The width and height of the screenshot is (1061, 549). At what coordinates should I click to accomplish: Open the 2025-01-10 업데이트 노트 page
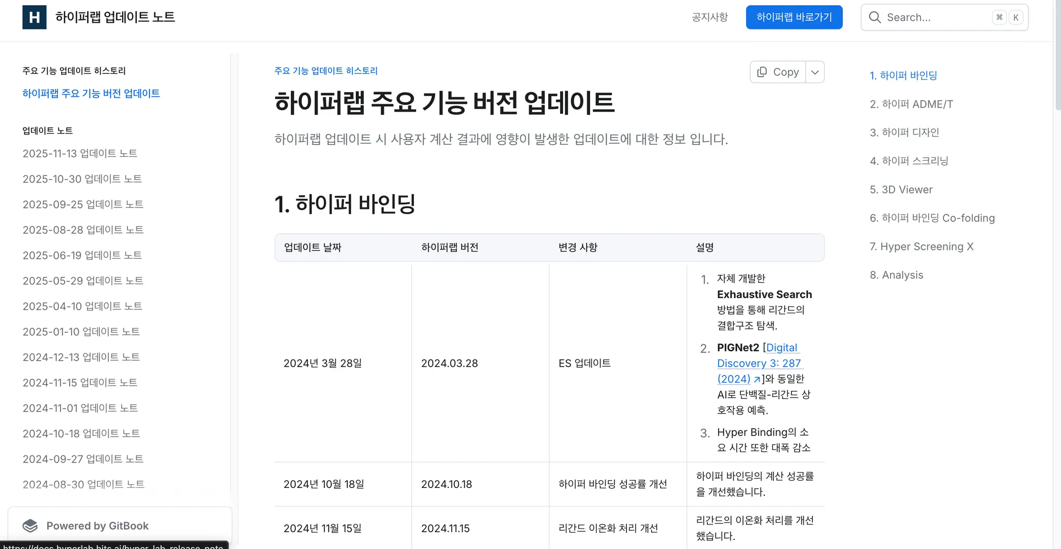81,331
